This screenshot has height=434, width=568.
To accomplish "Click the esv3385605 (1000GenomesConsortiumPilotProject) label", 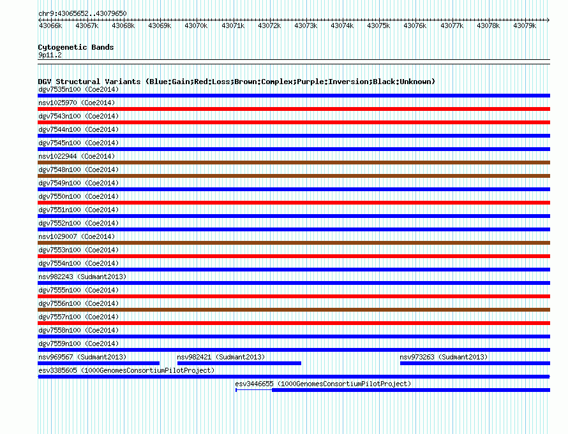I will point(126,370).
